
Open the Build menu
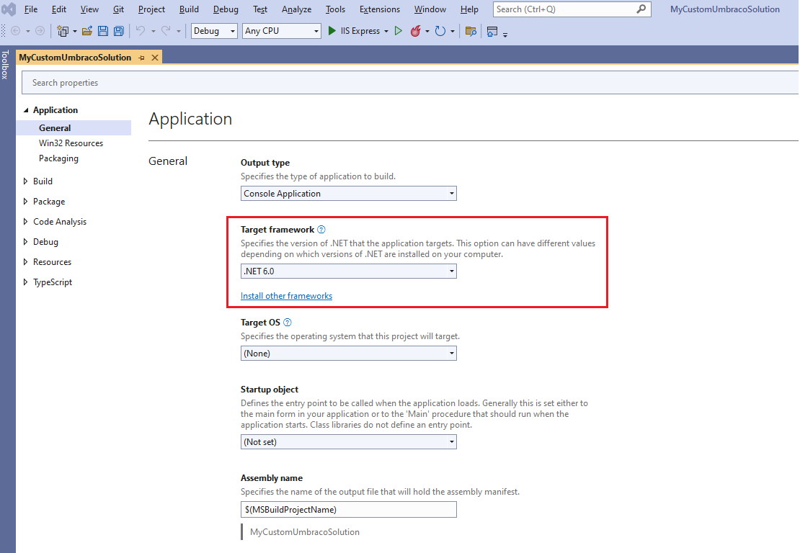click(189, 9)
